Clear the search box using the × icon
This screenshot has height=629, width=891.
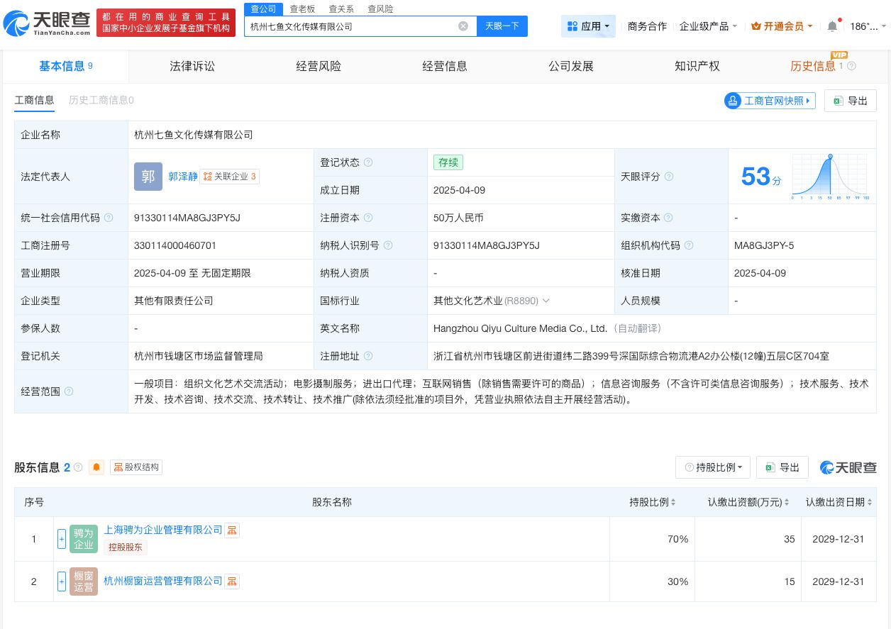point(463,26)
